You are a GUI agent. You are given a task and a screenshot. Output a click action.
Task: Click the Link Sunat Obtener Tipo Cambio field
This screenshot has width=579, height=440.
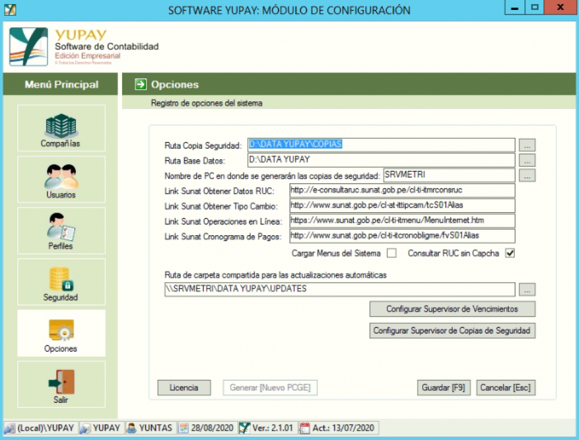coord(402,205)
